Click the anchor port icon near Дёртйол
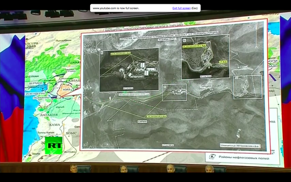Viewport: 291px width, 182px height. (44, 84)
